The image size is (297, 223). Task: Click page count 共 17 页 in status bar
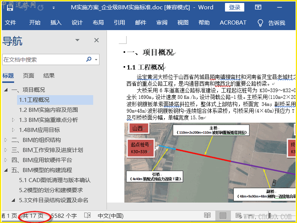pyautogui.click(x=33, y=216)
